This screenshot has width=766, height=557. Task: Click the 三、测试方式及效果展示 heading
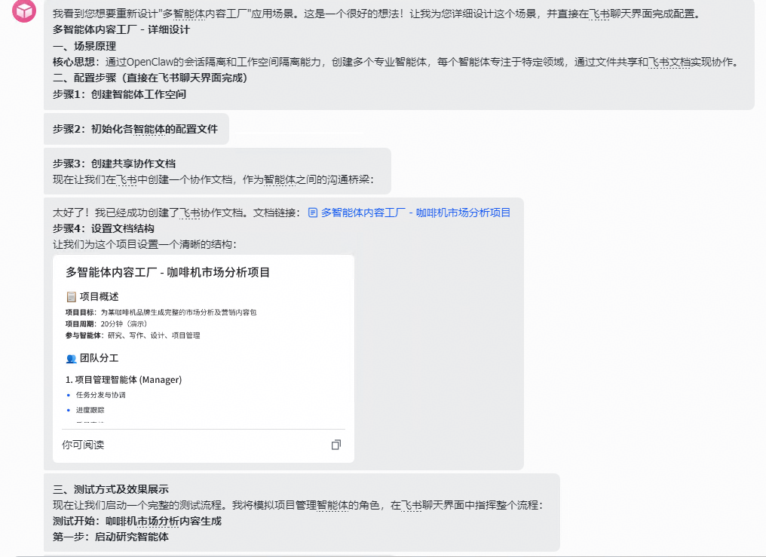click(x=111, y=490)
